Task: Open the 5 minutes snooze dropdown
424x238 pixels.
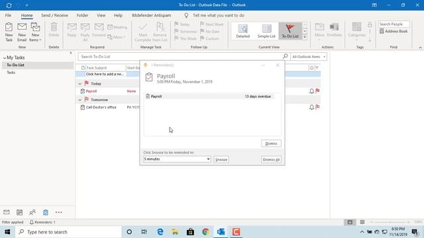Action: pyautogui.click(x=177, y=159)
